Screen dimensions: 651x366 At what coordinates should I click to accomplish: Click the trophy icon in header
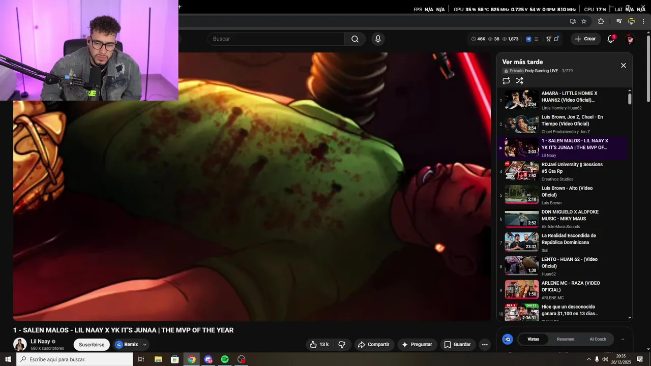[549, 39]
